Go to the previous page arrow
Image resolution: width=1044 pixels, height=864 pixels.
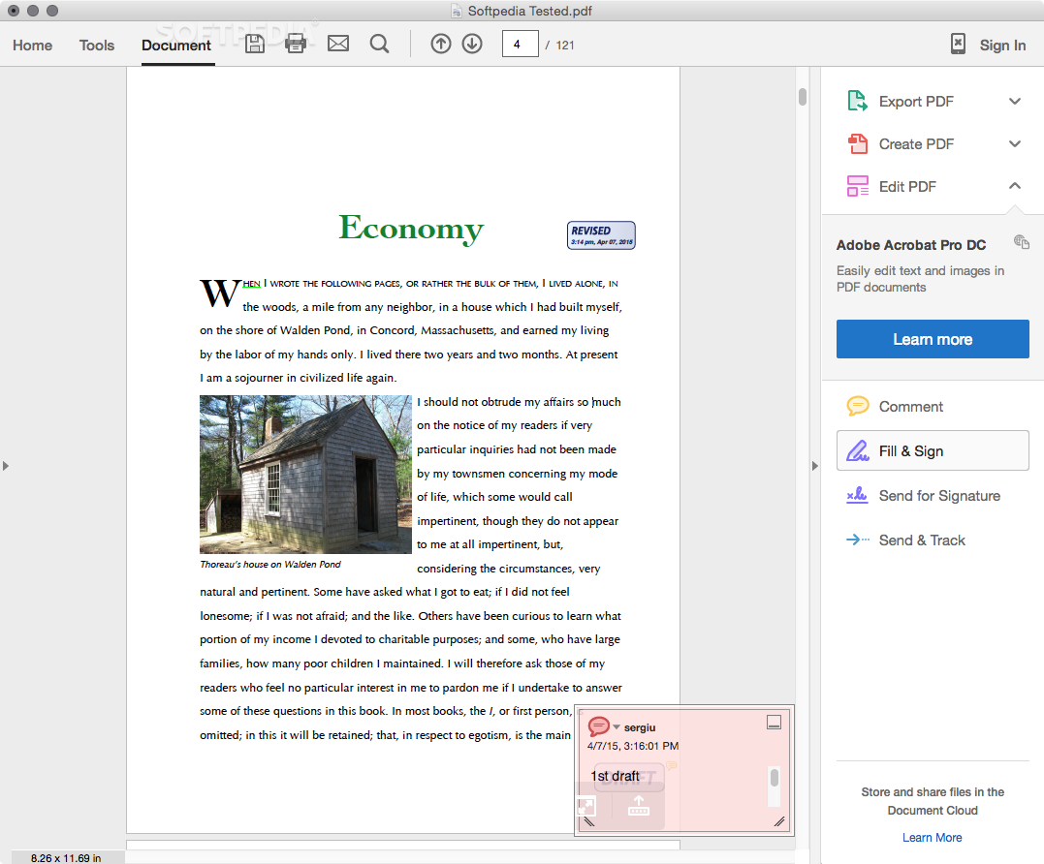coord(441,44)
